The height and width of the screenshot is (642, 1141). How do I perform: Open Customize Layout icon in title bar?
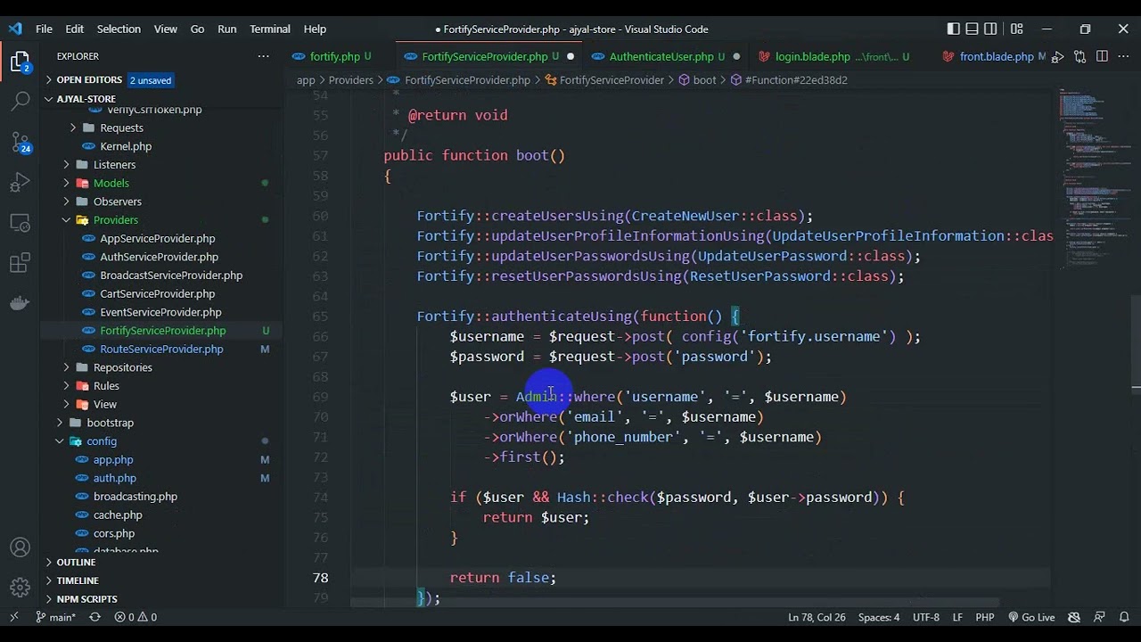1017,29
